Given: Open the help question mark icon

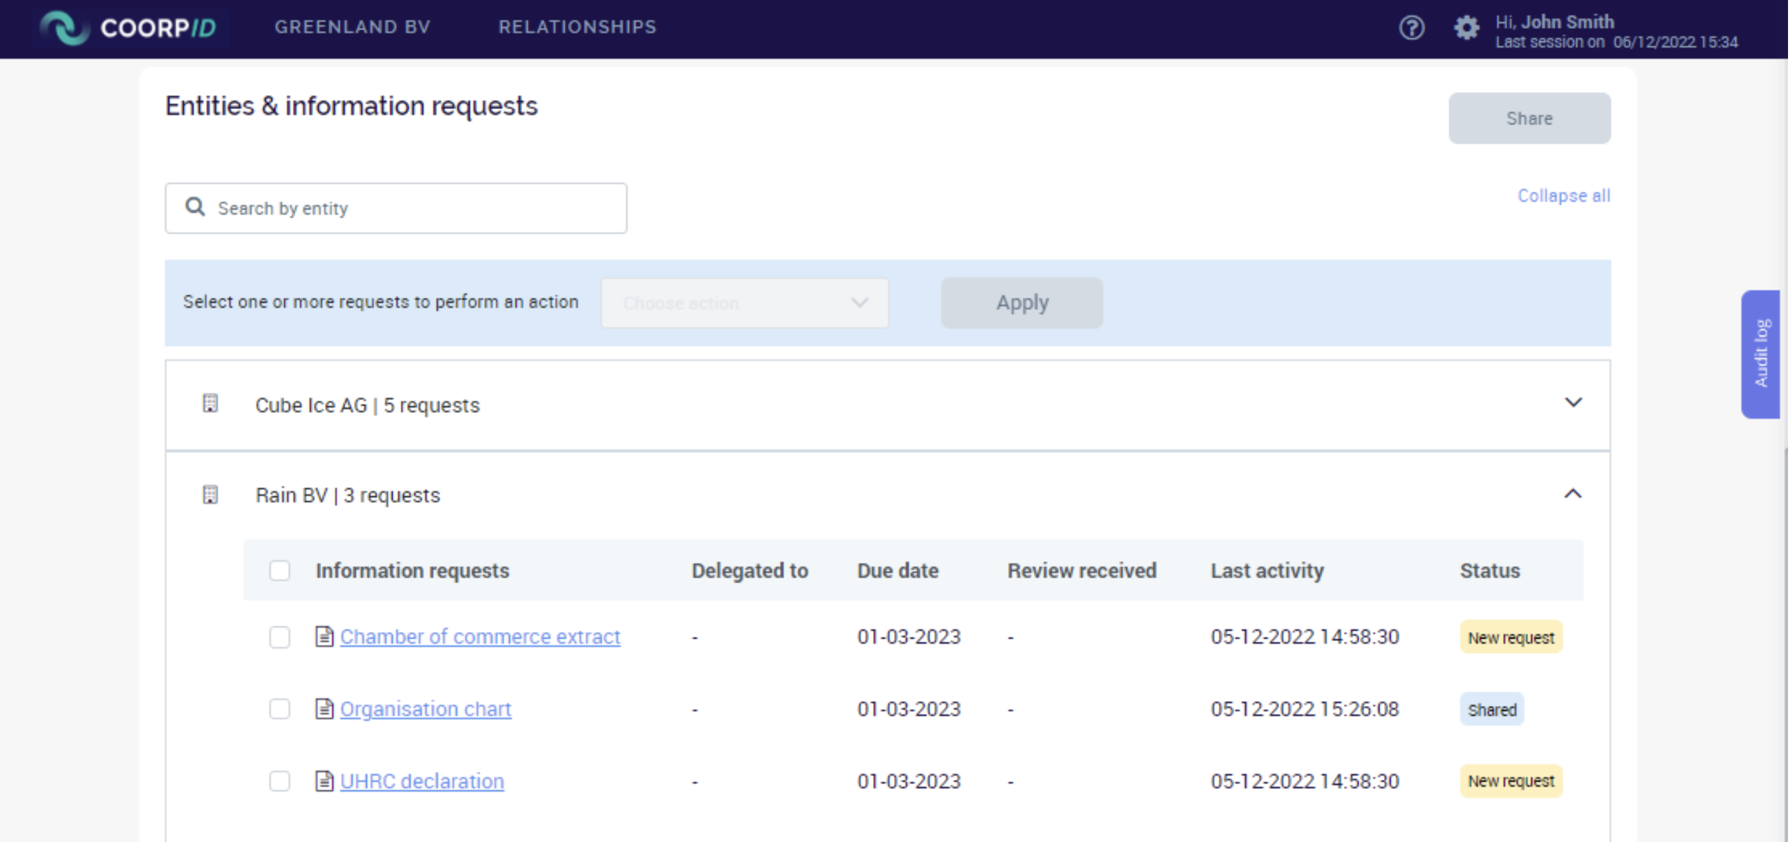Looking at the screenshot, I should (1411, 28).
